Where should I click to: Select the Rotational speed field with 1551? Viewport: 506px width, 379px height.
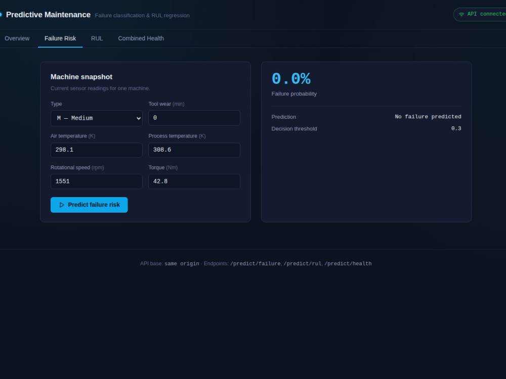click(x=97, y=181)
